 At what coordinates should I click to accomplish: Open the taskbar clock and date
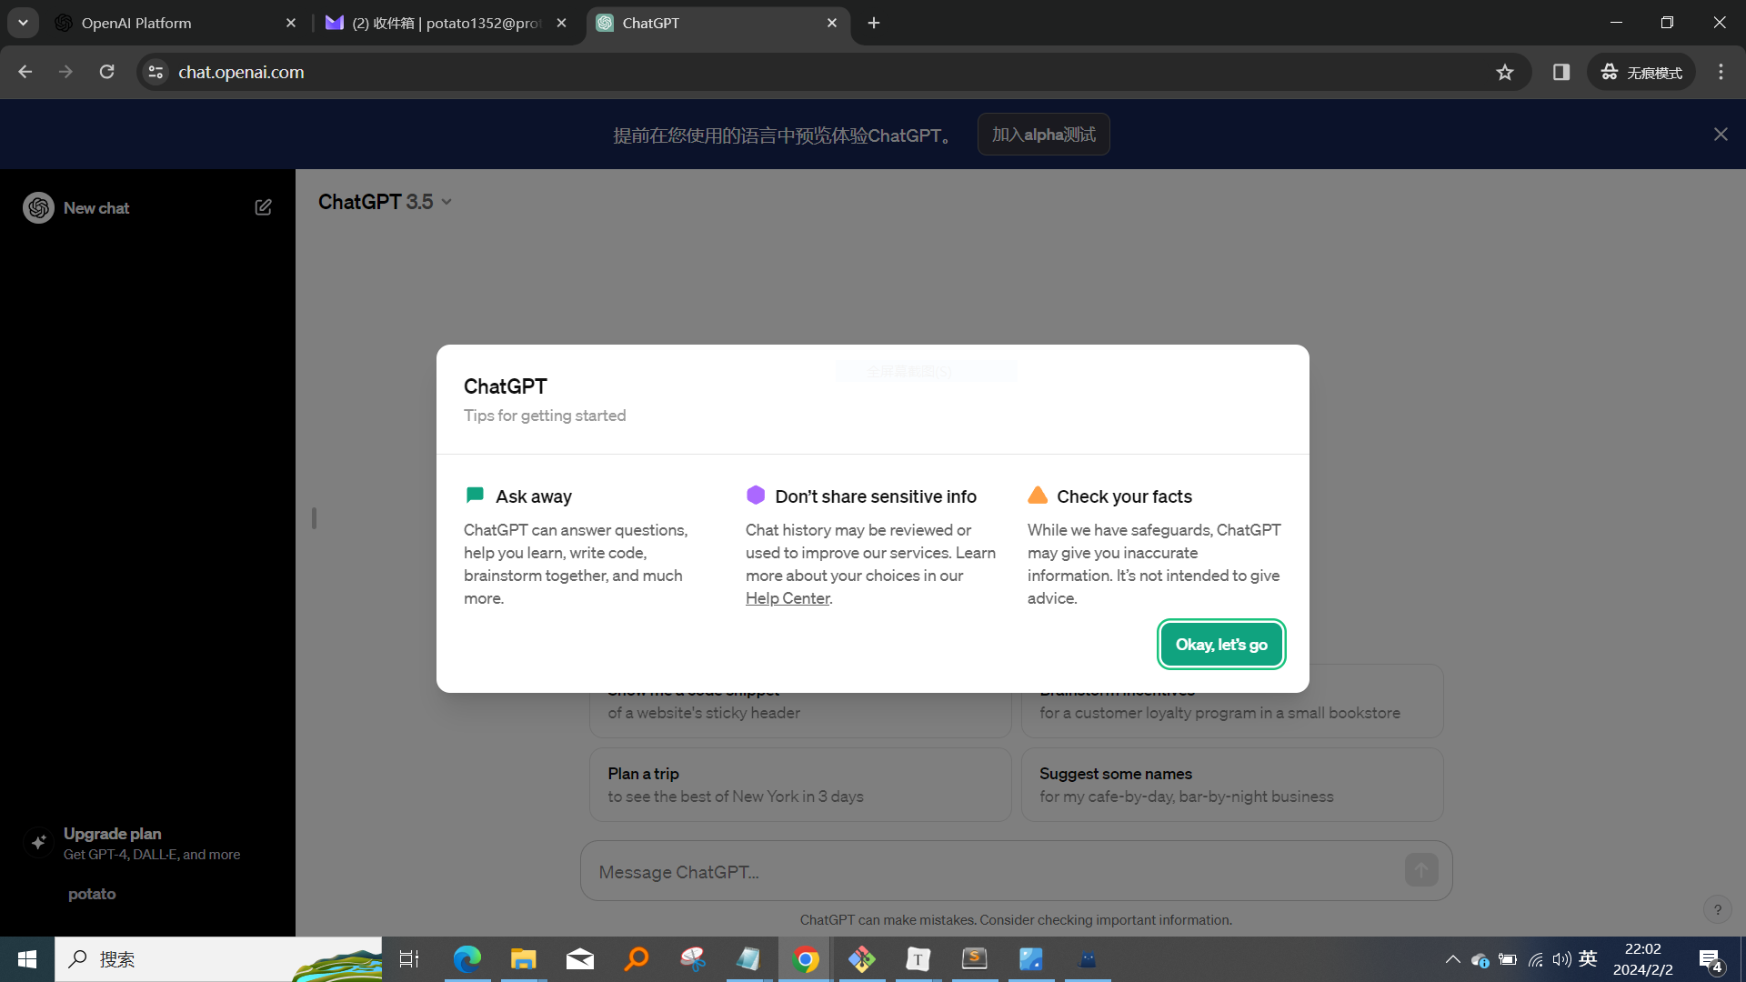[x=1642, y=959]
